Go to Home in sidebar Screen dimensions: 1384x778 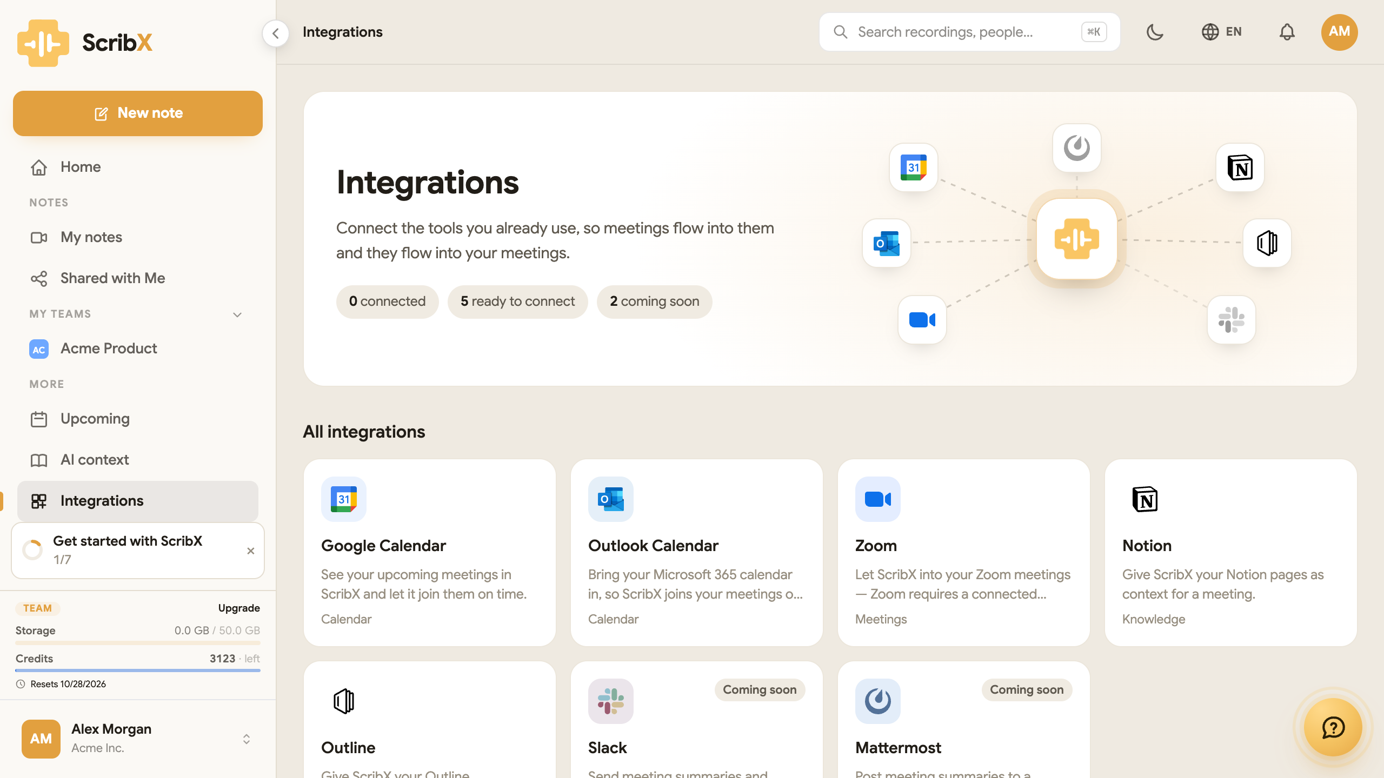pos(138,167)
